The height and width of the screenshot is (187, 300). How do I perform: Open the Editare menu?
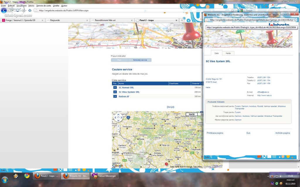click(11, 6)
